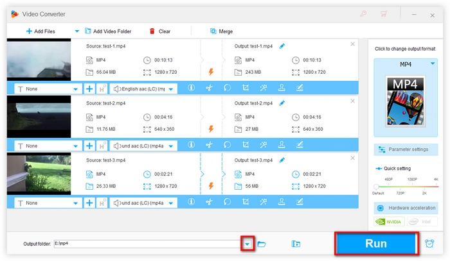450x261 pixels.
Task: Rotate test-1.mp4 video
Action: coord(227,88)
